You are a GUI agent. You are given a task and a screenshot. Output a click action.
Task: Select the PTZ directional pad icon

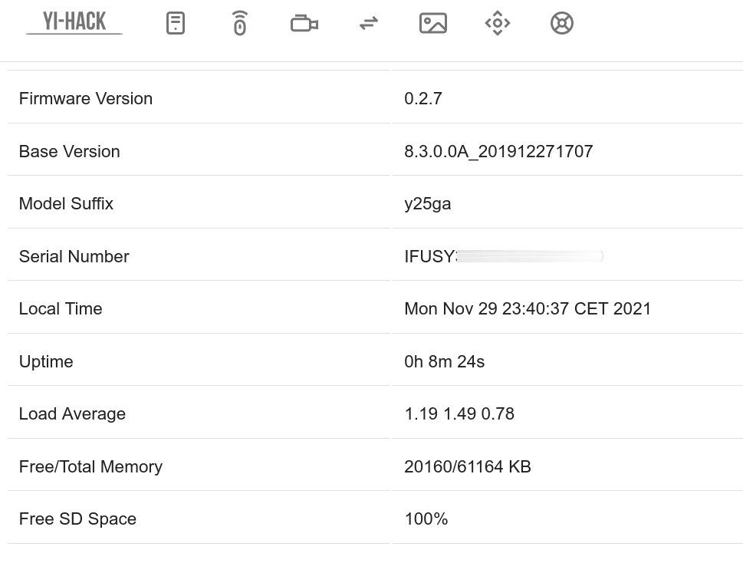pyautogui.click(x=497, y=23)
